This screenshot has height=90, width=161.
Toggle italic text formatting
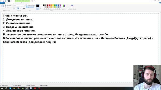click(x=20, y=8)
